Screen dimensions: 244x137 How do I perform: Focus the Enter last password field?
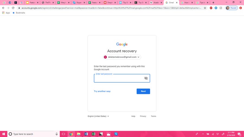click(x=122, y=78)
